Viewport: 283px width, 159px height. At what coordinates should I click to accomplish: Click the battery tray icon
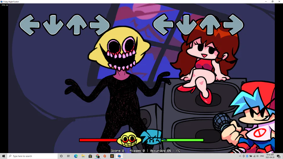pos(251,156)
